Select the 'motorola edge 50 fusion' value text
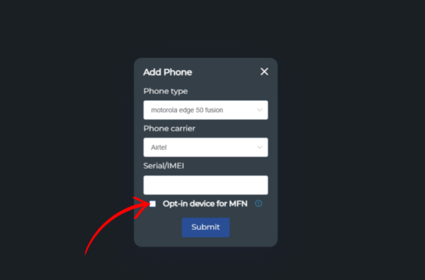The image size is (425, 280). coord(187,110)
